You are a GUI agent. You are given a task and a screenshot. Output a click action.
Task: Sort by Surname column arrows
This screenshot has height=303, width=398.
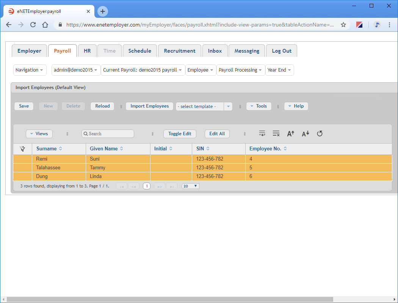pos(60,148)
